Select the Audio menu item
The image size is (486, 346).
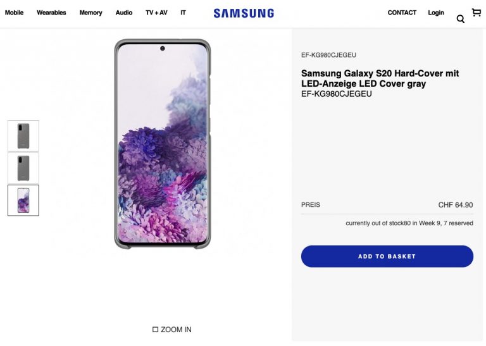[124, 13]
